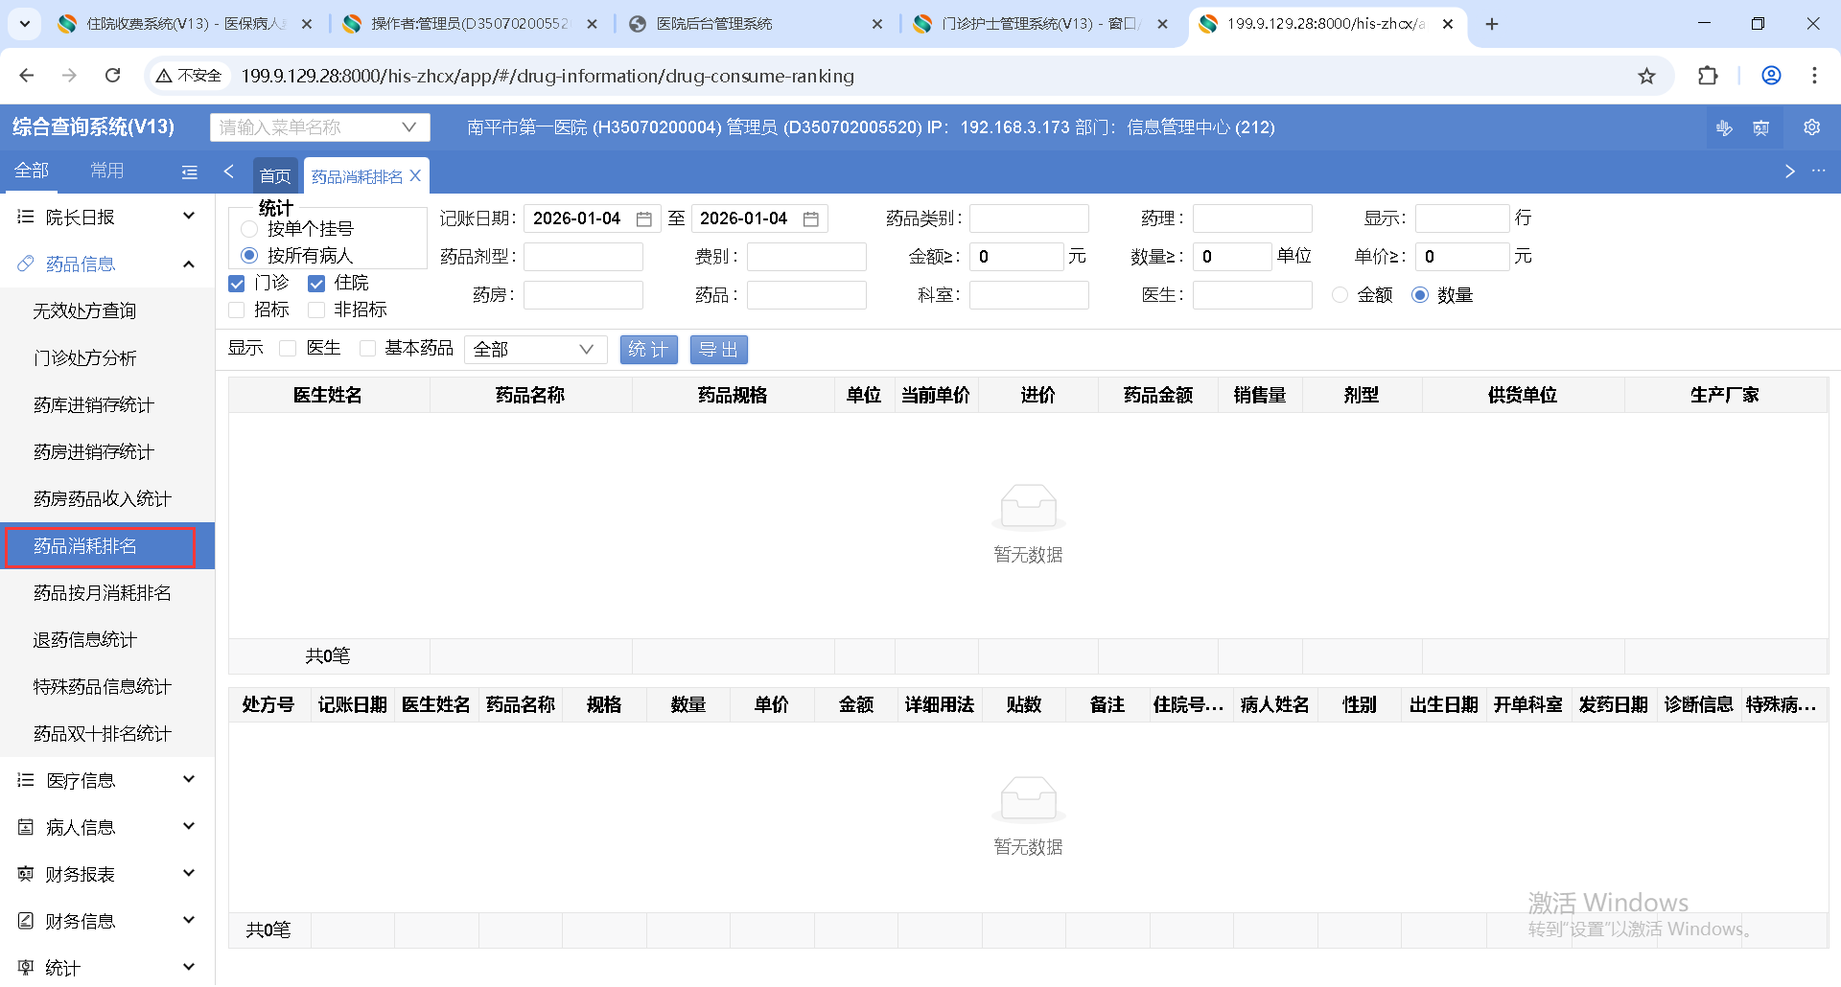Close the 住院收费系统 browser tab
Screen dimensions: 1841x987
(x=307, y=24)
